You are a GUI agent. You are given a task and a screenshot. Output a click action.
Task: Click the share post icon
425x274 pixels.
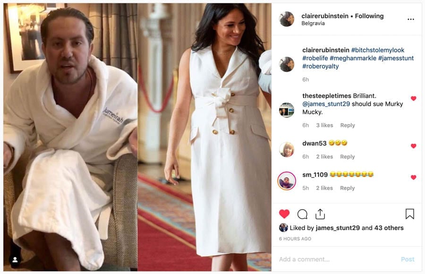(320, 214)
